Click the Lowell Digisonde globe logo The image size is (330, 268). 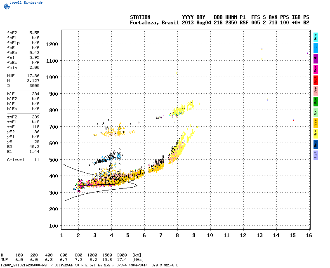(x=7, y=7)
